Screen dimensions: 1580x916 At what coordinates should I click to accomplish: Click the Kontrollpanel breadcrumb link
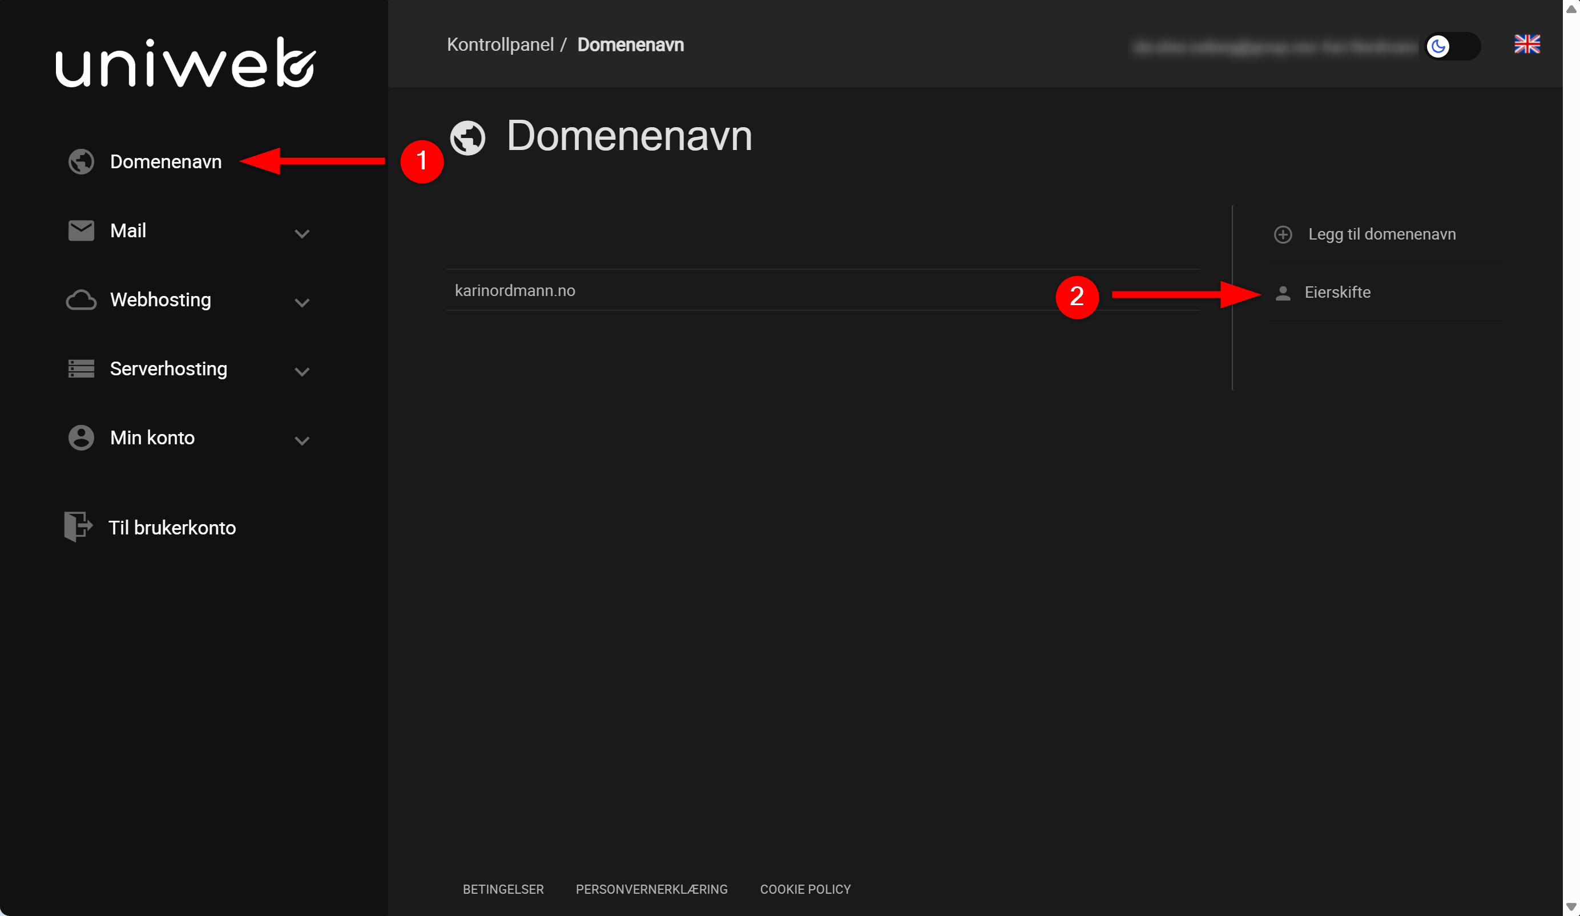click(x=501, y=44)
